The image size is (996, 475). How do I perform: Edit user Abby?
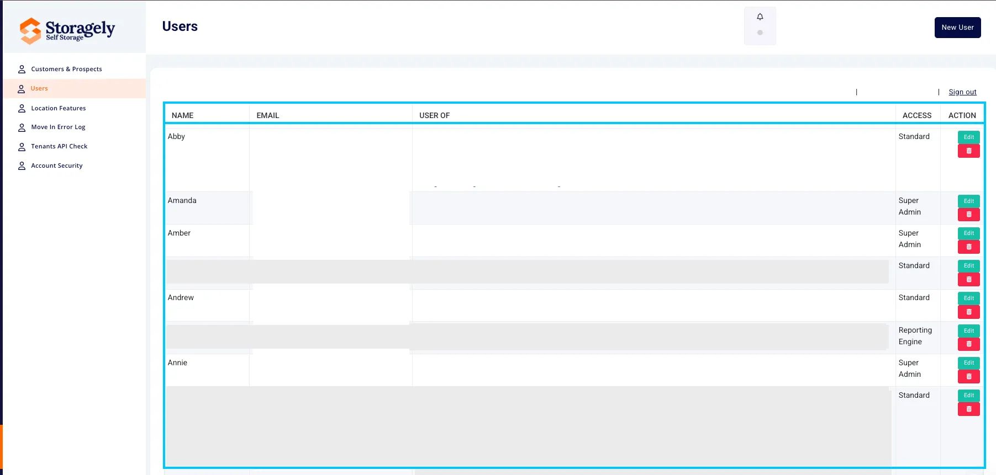pos(969,137)
